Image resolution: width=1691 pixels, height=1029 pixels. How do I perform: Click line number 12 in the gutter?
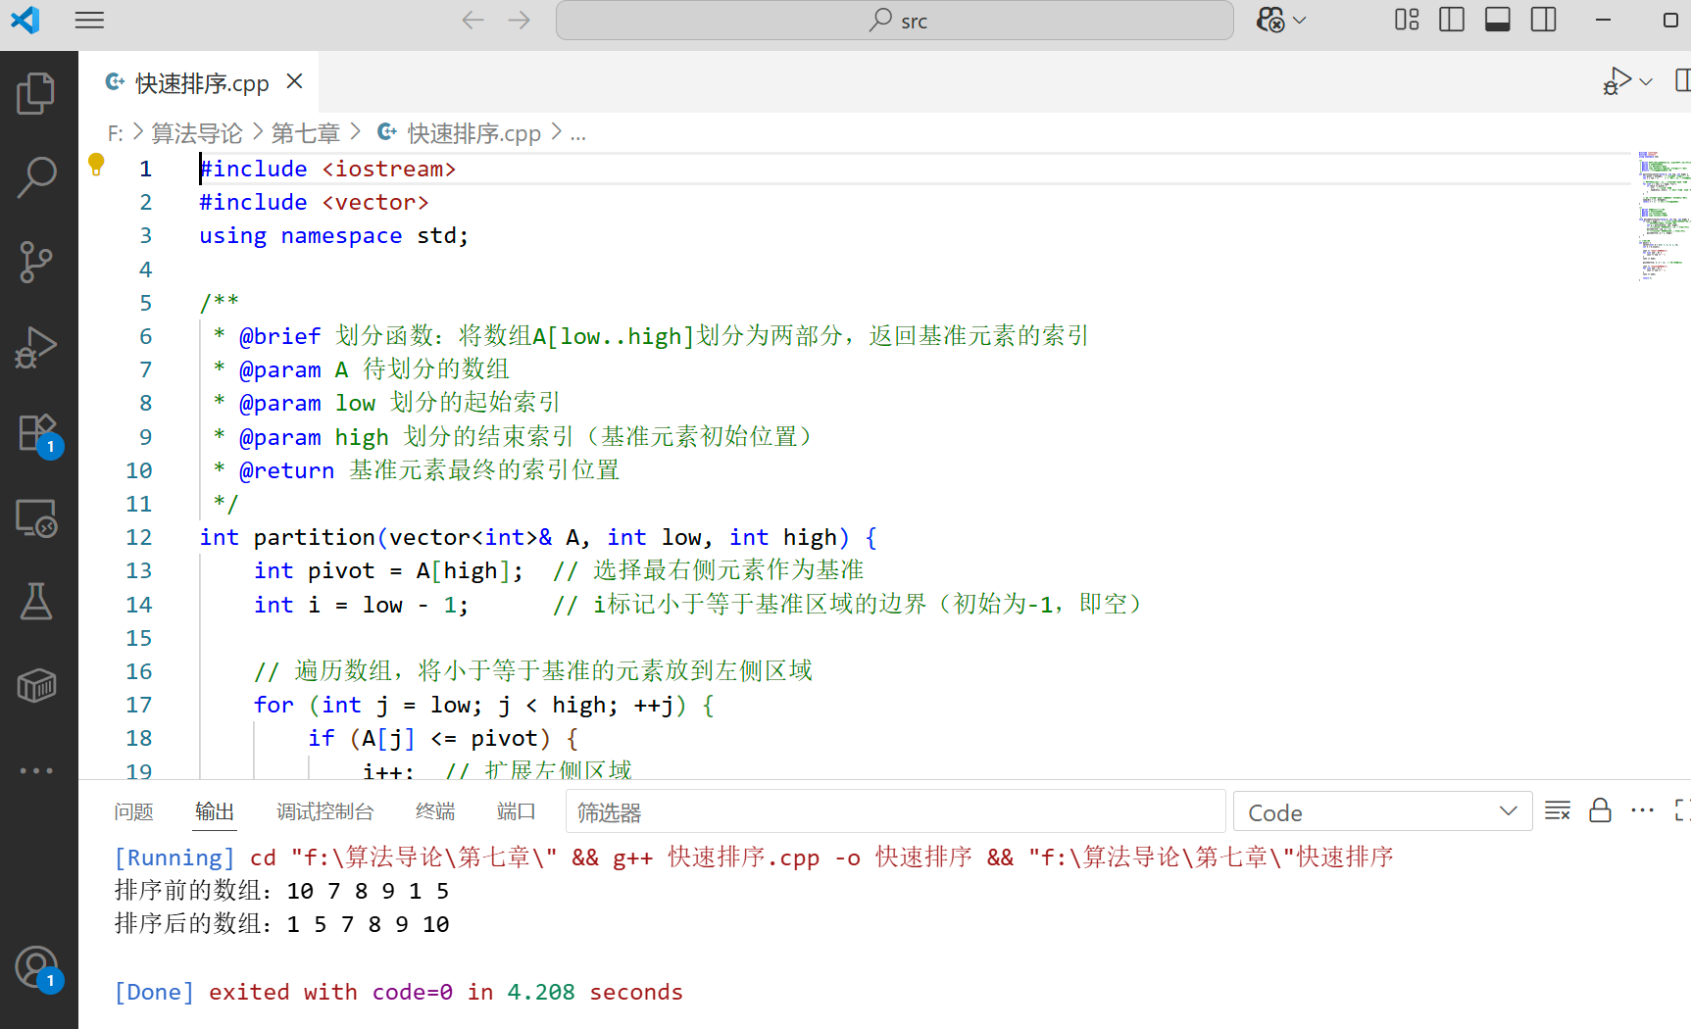[x=139, y=537]
